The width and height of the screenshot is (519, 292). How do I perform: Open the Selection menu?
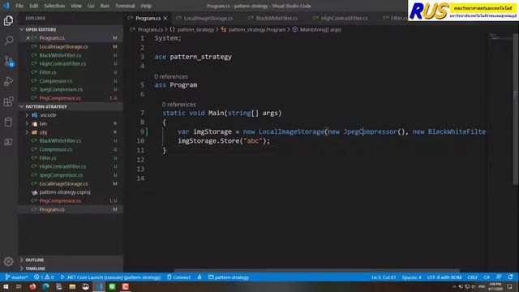click(54, 6)
